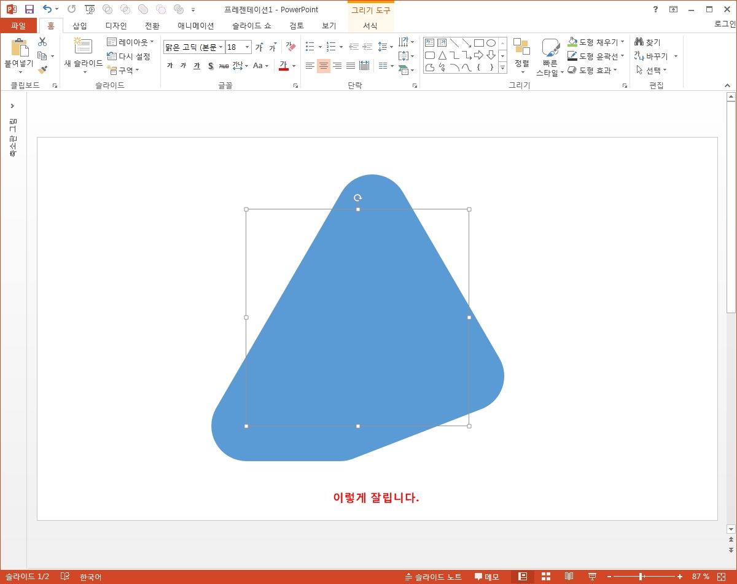Set Center paragraph alignment
This screenshot has width=737, height=584.
[x=324, y=66]
